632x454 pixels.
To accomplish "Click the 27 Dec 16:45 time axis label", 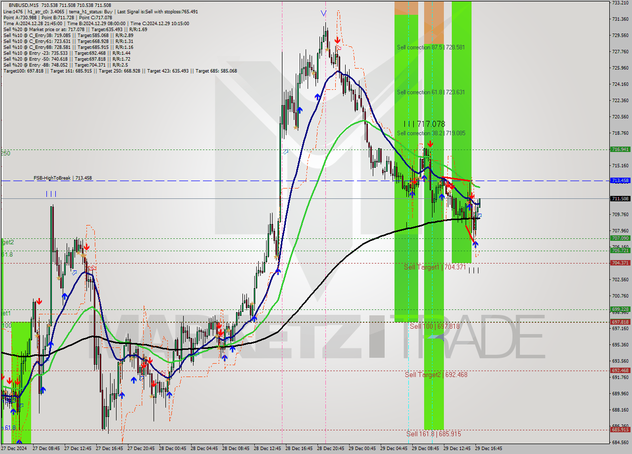I will [109, 449].
